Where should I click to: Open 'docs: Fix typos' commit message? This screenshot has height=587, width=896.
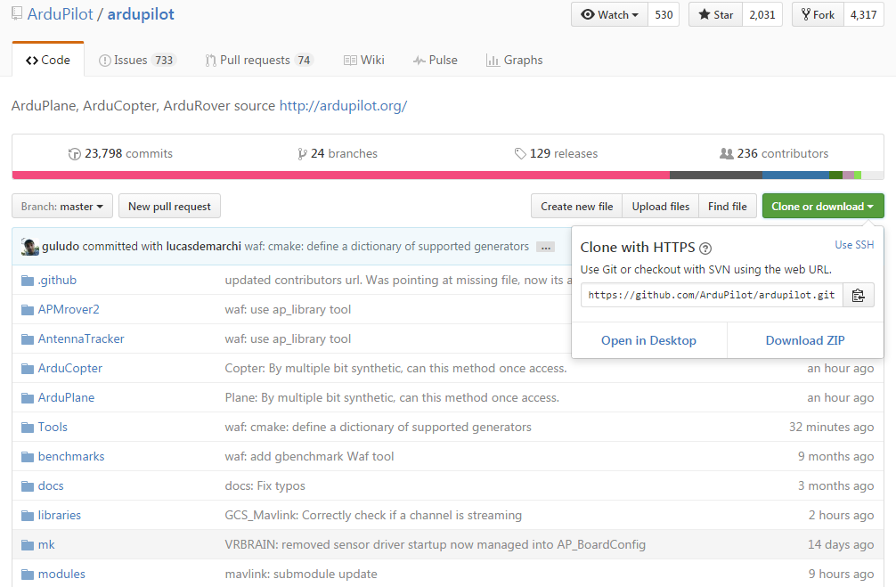point(265,486)
